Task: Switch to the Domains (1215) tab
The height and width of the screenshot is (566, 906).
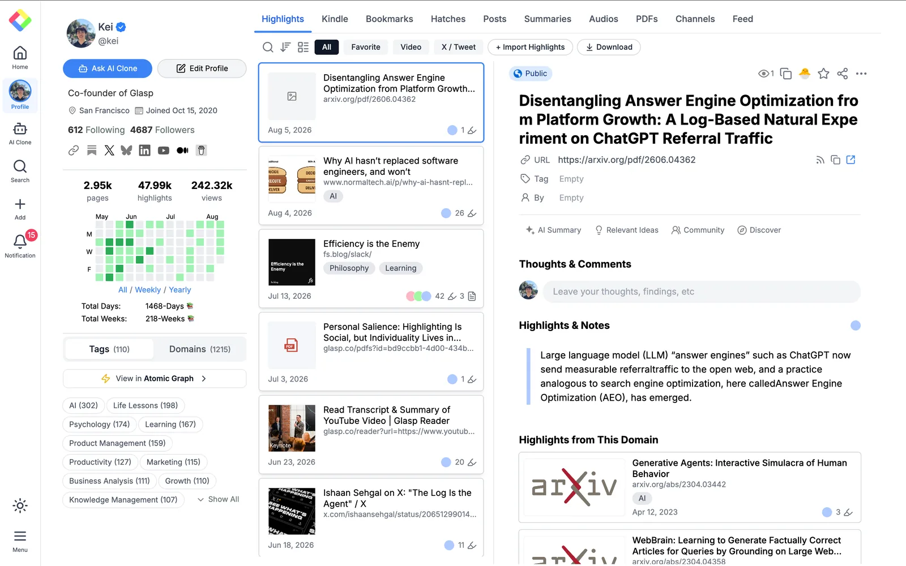Action: [x=200, y=349]
